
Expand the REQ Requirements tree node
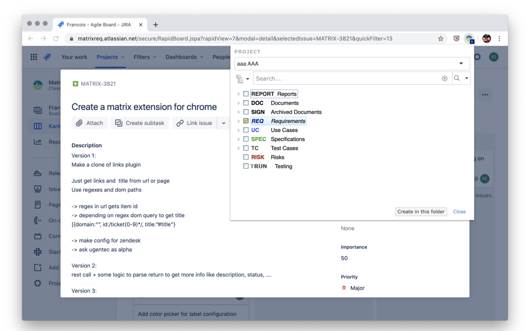tap(238, 121)
